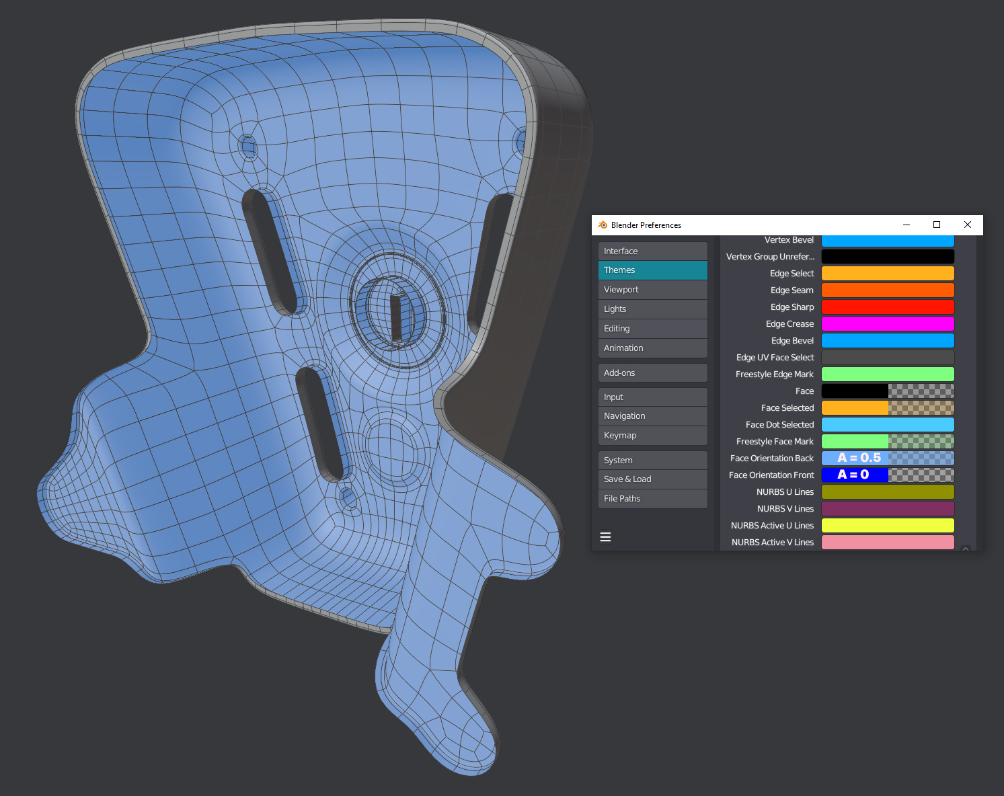Open the Interface preferences section
Screen dimensions: 1004x796
tap(652, 251)
